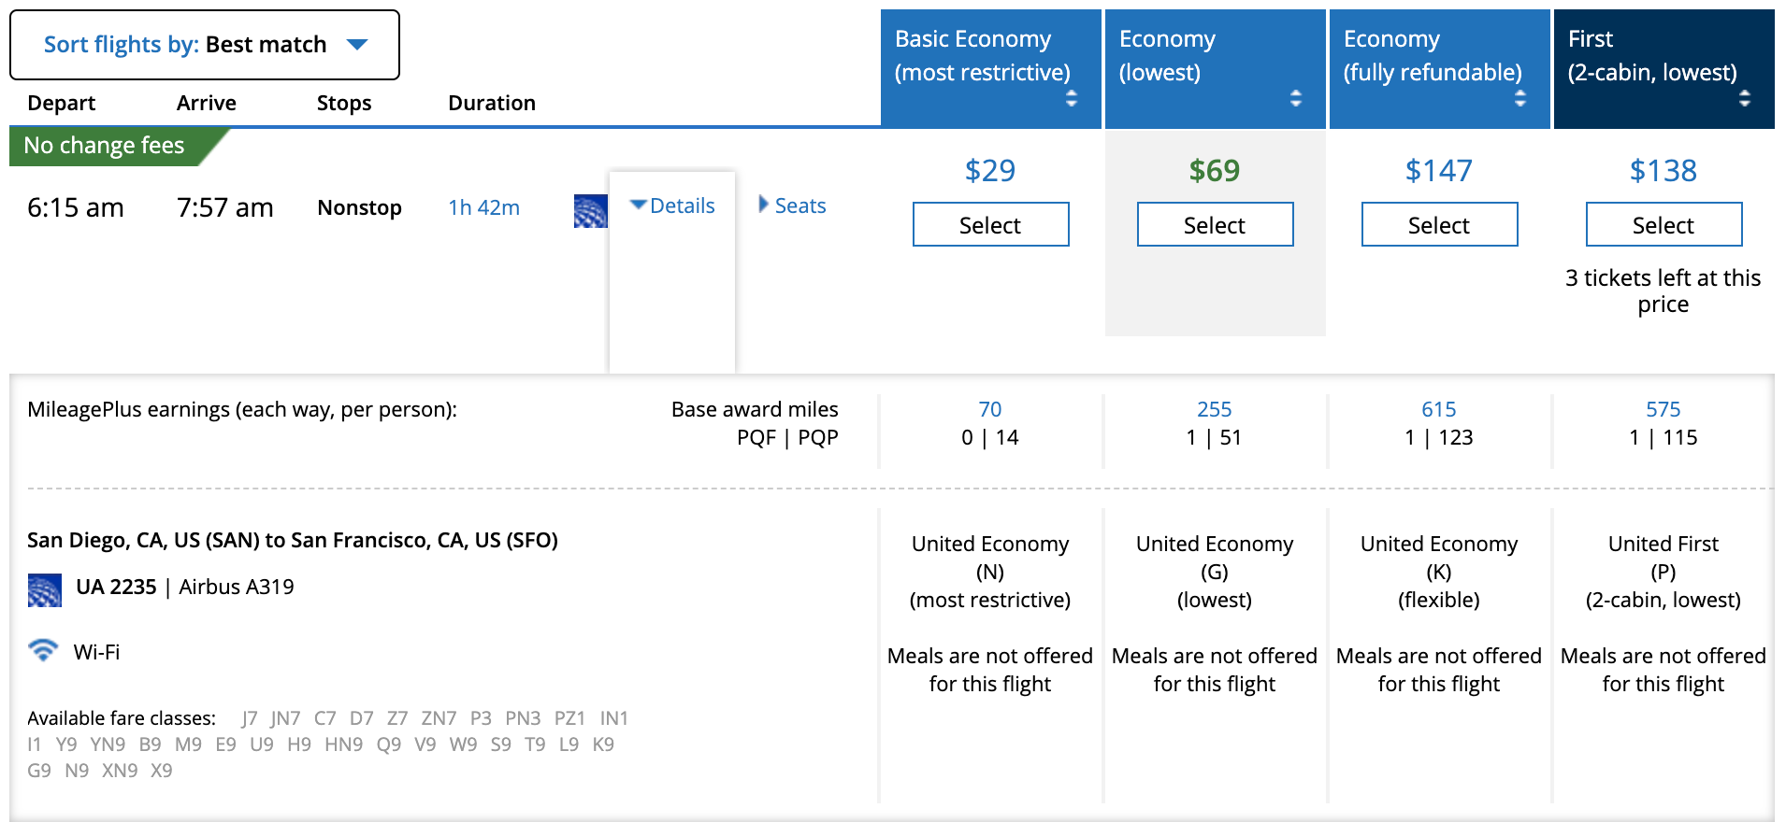Select the $147 fully refundable fare
This screenshot has height=822, width=1786.
tap(1439, 225)
